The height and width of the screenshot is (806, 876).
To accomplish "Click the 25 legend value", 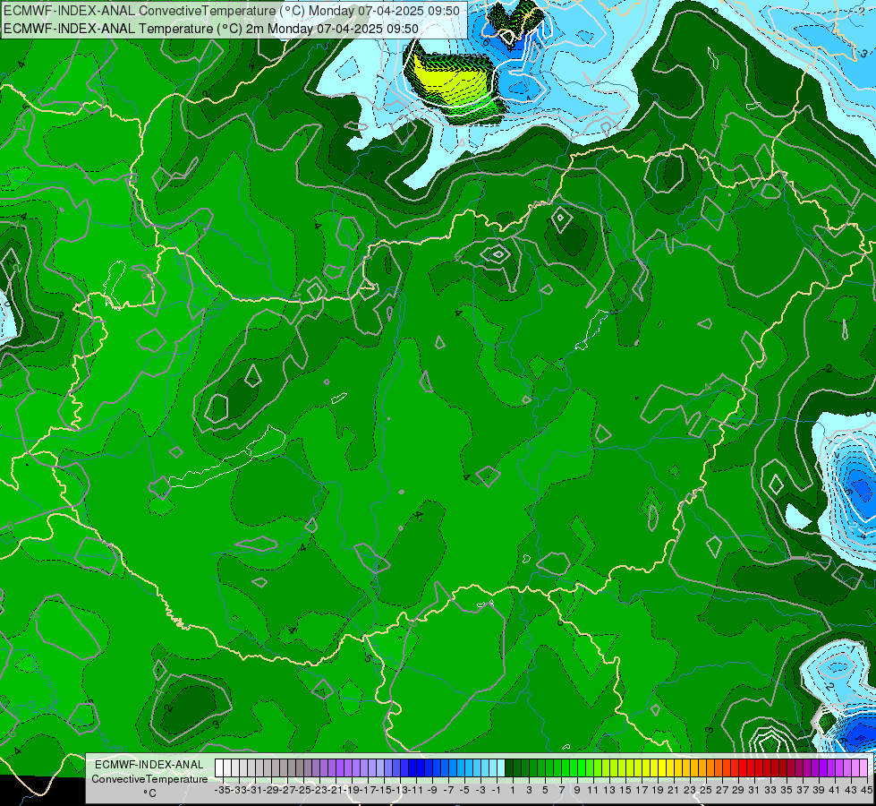I will coord(706,790).
